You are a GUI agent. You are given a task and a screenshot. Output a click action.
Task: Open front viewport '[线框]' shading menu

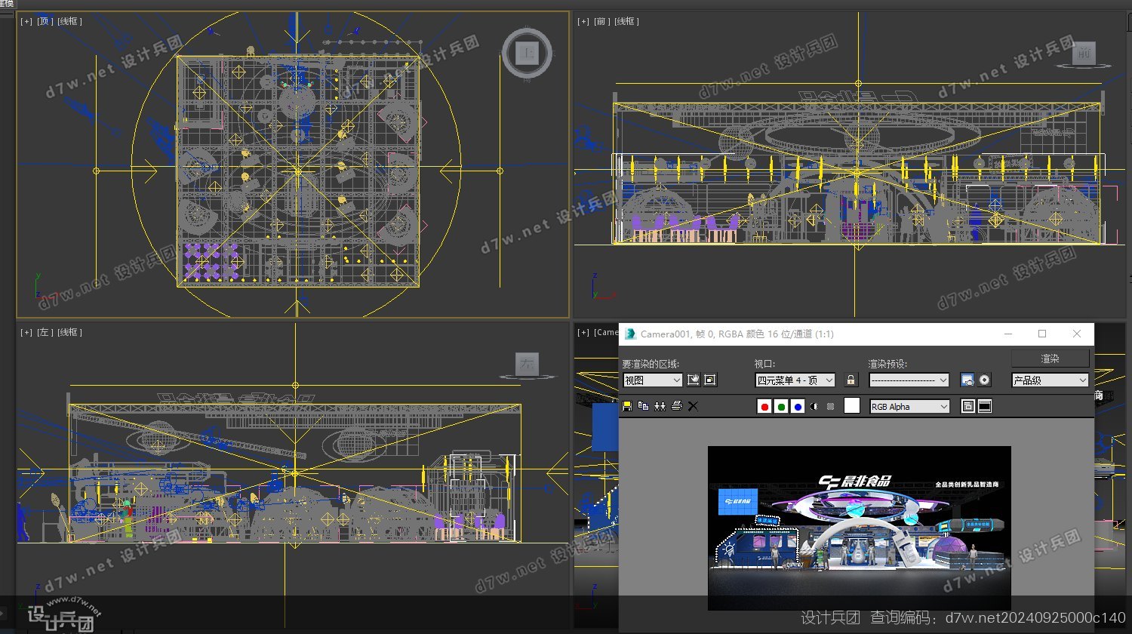(x=626, y=21)
